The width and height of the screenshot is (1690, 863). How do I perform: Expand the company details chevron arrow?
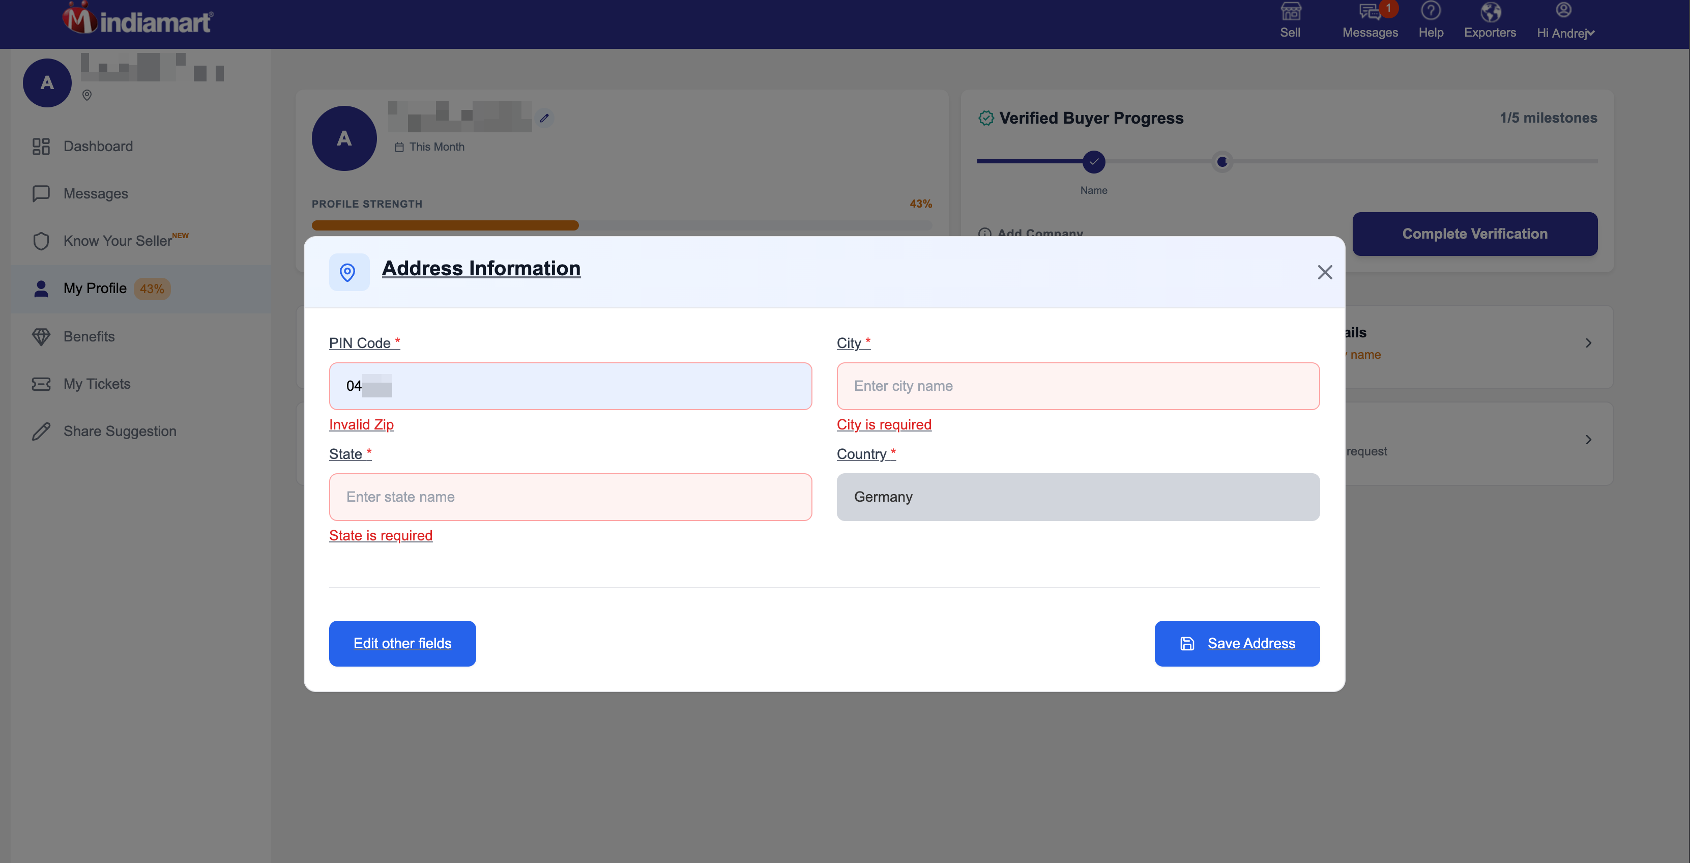[1588, 343]
